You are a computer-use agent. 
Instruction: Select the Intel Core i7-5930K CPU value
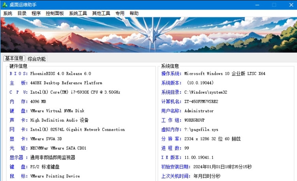75,92
